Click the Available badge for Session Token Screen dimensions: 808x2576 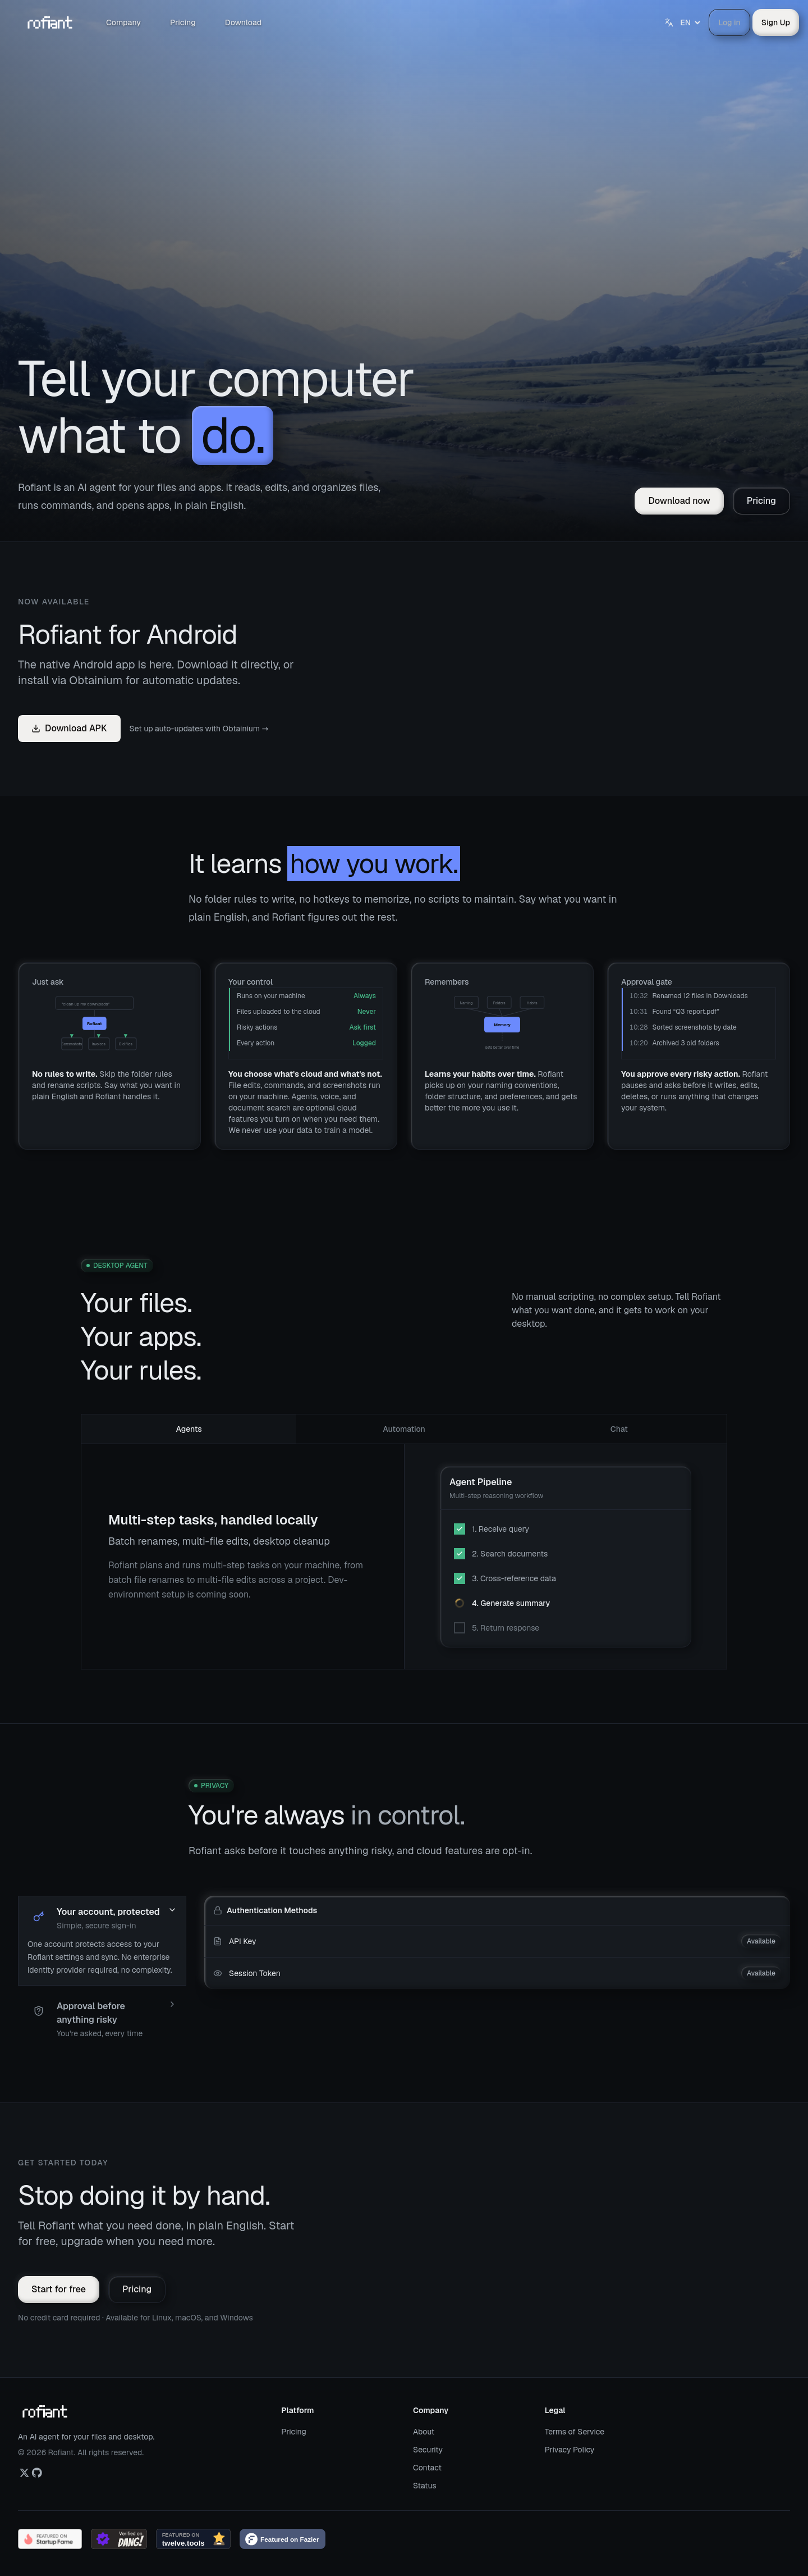tap(761, 1973)
